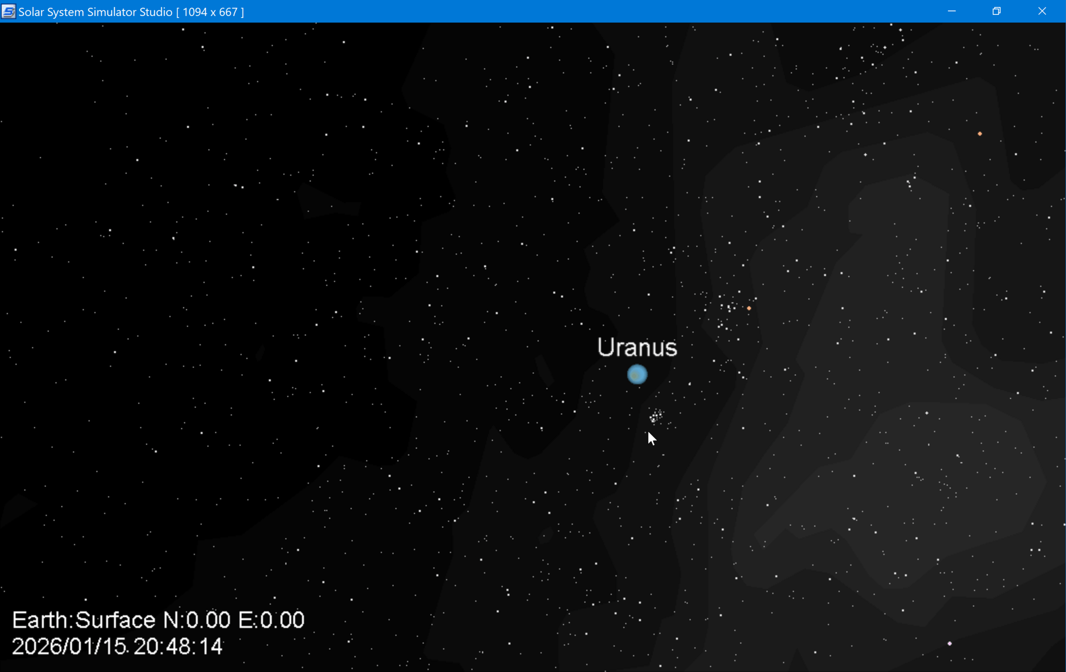Click the dense star cluster below Uranus
The width and height of the screenshot is (1066, 672).
coord(656,416)
